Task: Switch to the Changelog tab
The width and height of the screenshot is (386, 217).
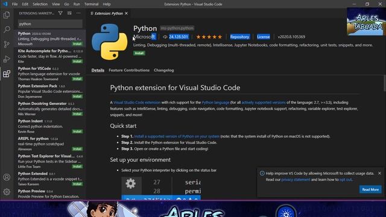Action: [163, 70]
